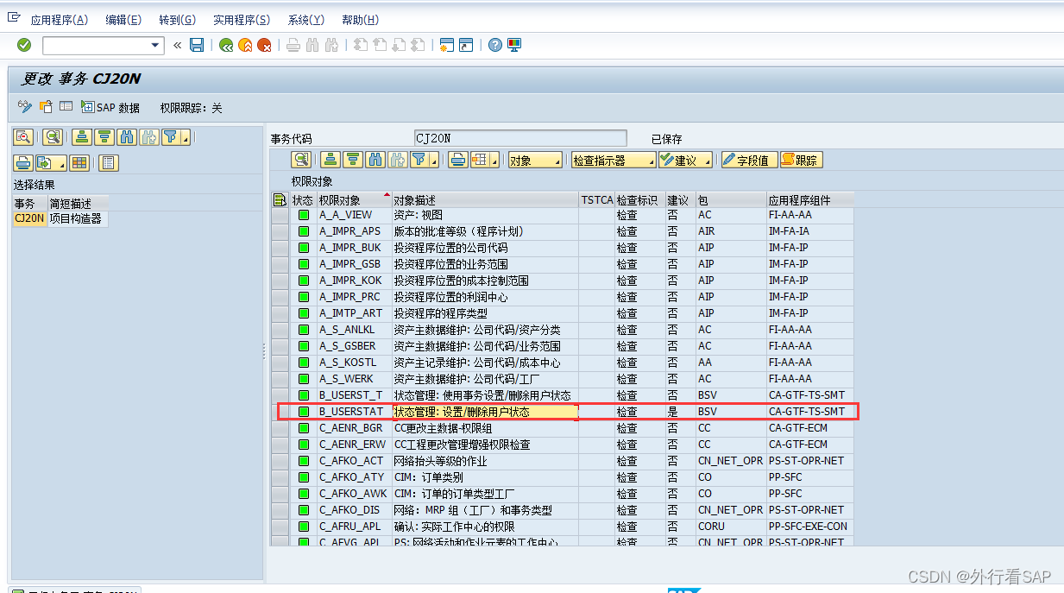Click the CA-GTF-ECM cell of C_AENR_ERW row
This screenshot has height=593, width=1064.
[x=809, y=445]
